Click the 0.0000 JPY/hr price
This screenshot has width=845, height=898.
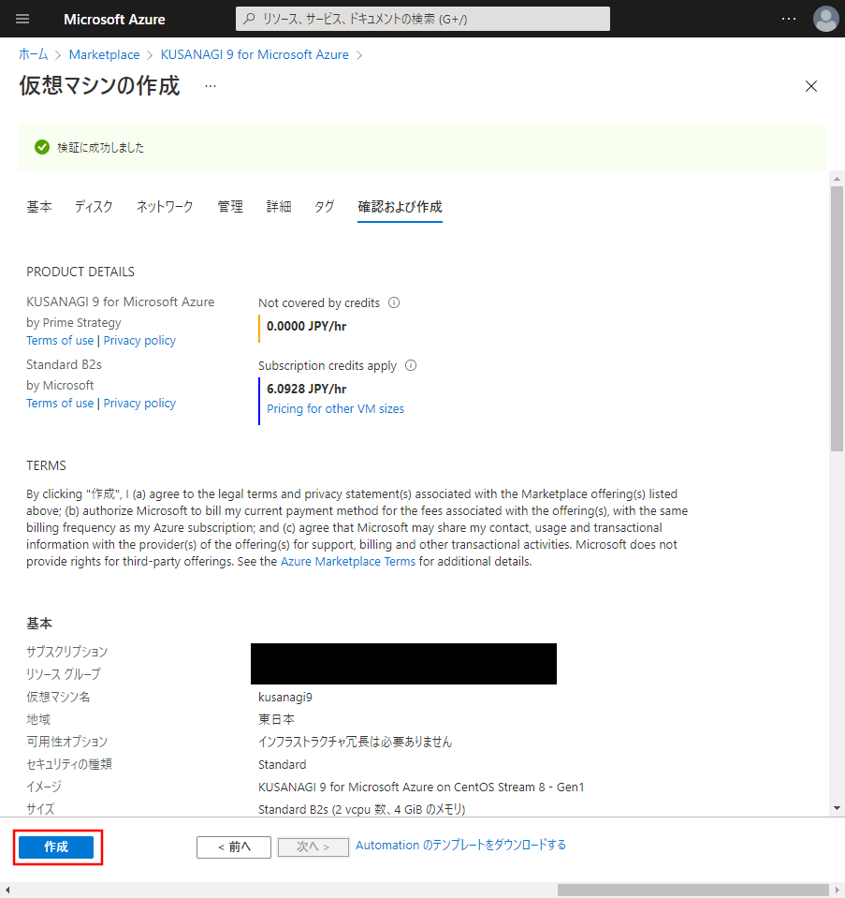306,326
